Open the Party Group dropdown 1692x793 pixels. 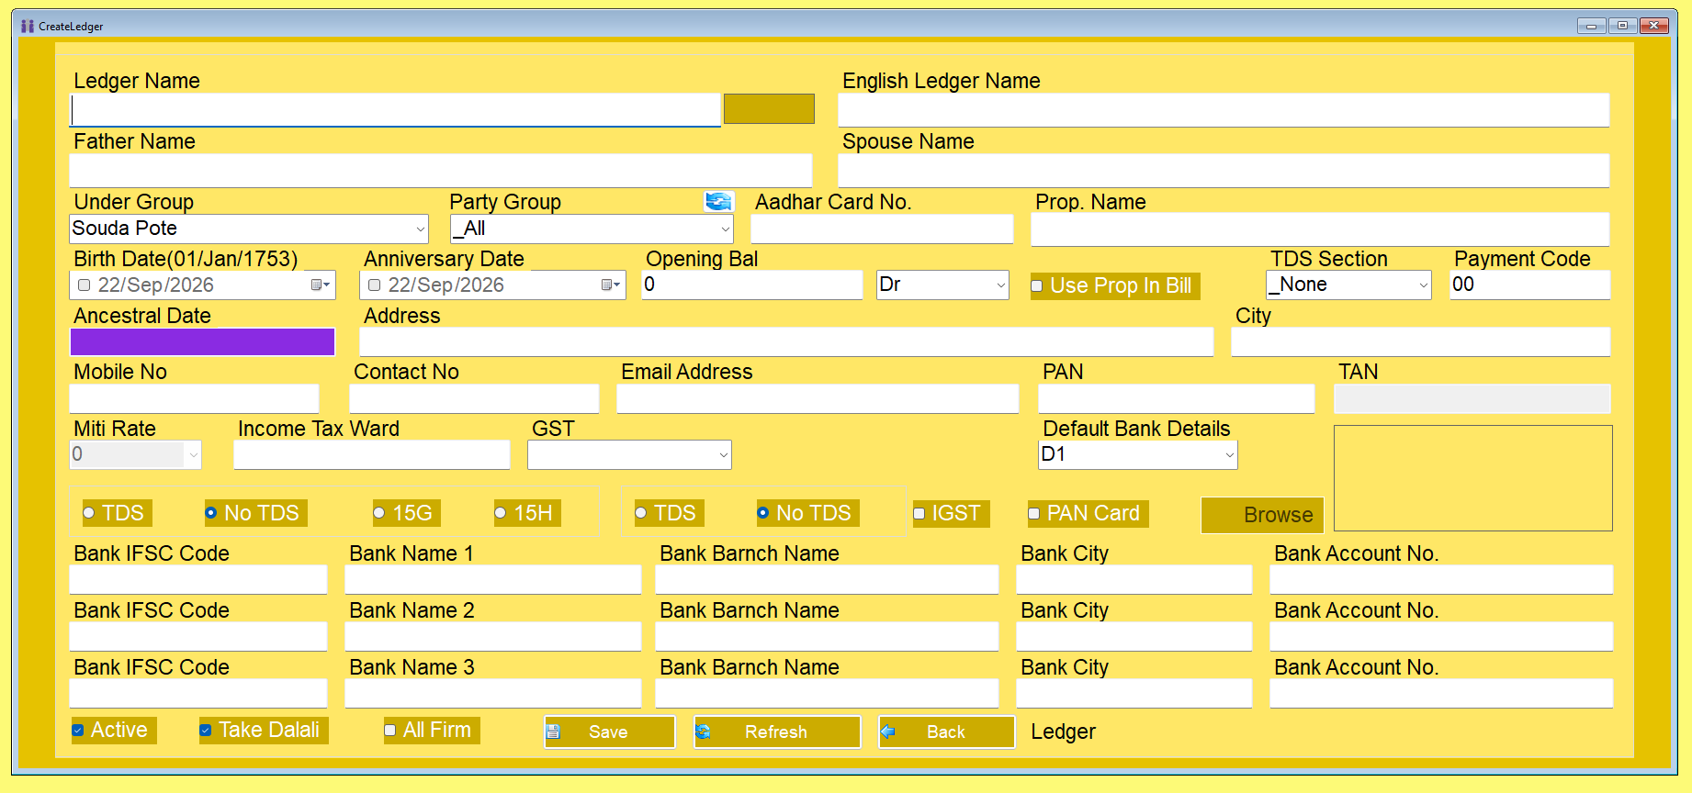click(x=726, y=229)
